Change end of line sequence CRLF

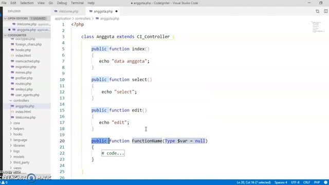coord(306,182)
